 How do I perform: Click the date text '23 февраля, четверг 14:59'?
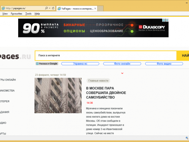tap(50, 75)
